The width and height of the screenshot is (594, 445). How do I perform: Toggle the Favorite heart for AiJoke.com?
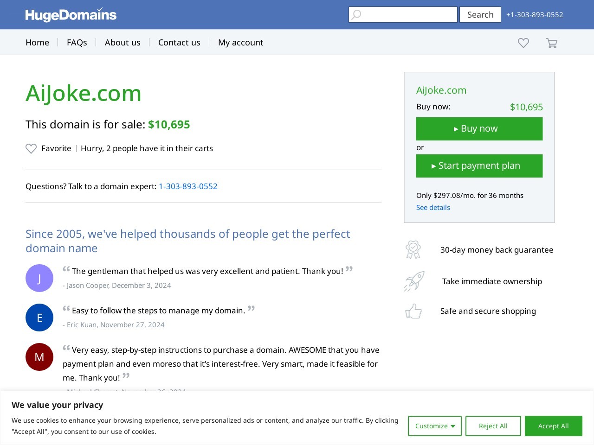coord(31,149)
